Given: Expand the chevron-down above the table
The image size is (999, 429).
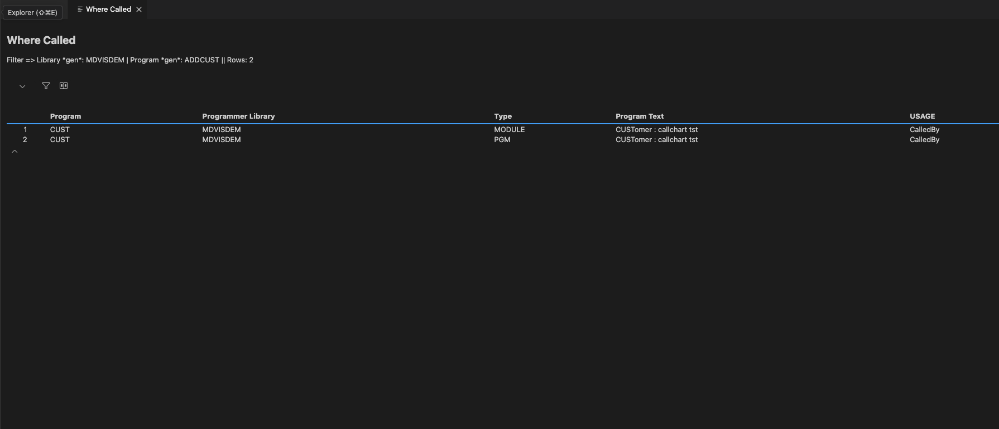Looking at the screenshot, I should pyautogui.click(x=22, y=86).
